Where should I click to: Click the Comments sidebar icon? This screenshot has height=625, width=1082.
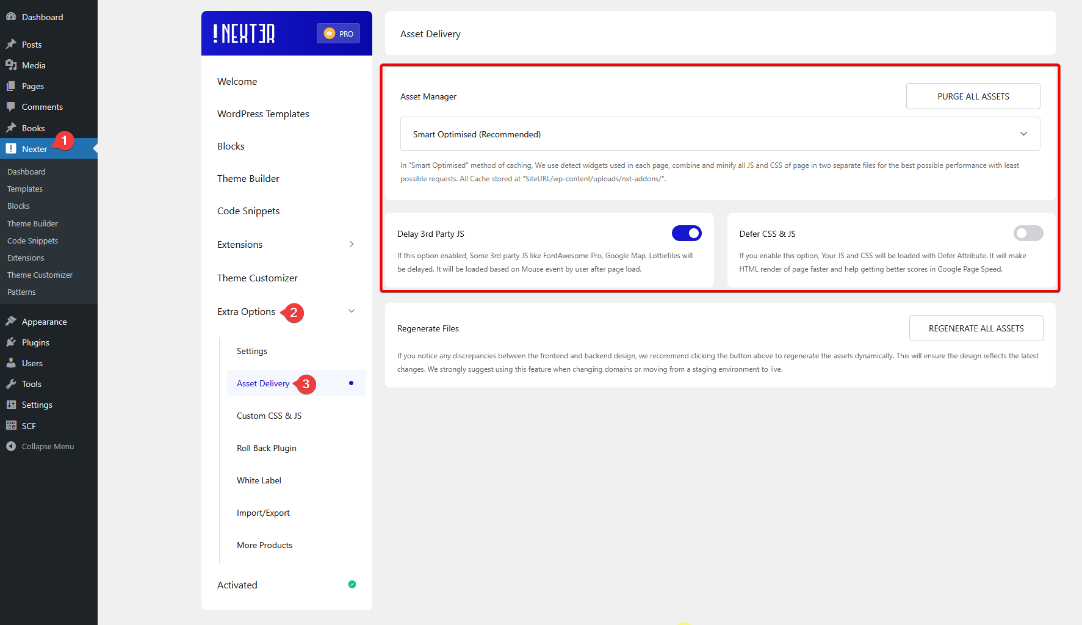11,107
